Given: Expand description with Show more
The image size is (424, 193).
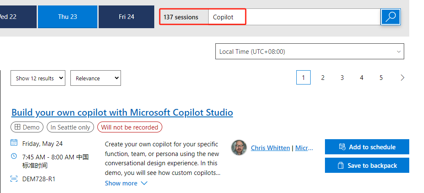Looking at the screenshot, I should (x=126, y=183).
